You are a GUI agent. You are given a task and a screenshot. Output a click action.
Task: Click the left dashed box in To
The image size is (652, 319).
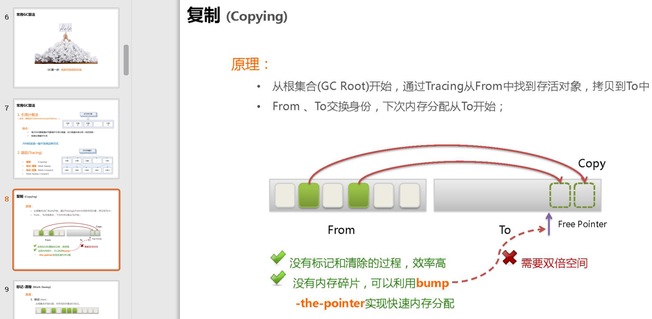click(560, 195)
